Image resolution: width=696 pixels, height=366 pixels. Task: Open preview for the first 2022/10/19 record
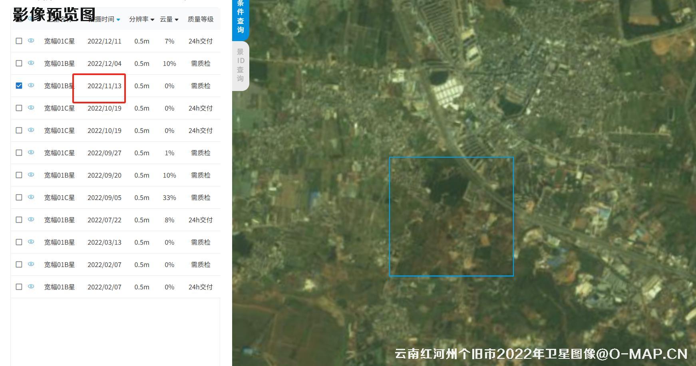click(x=31, y=108)
